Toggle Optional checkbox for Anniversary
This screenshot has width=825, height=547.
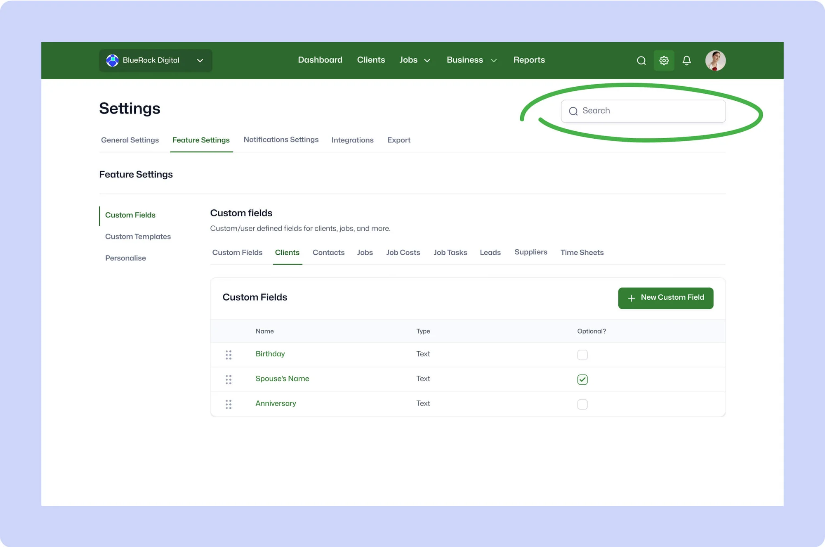[x=582, y=404]
